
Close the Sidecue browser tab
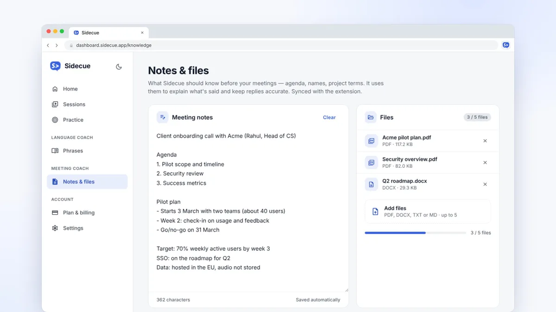pyautogui.click(x=142, y=33)
